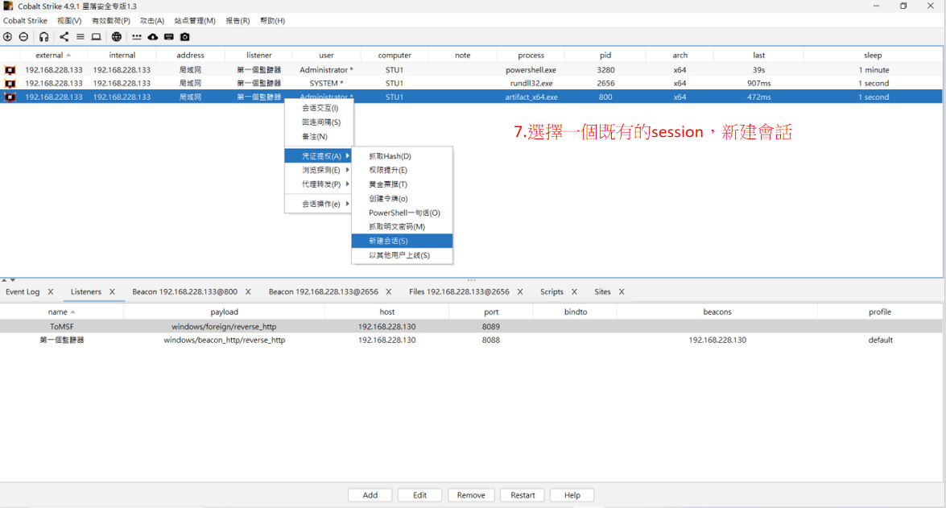Click beacon icon of artifact_x64.exe session row
Screen dimensions: 946x508
coord(10,97)
